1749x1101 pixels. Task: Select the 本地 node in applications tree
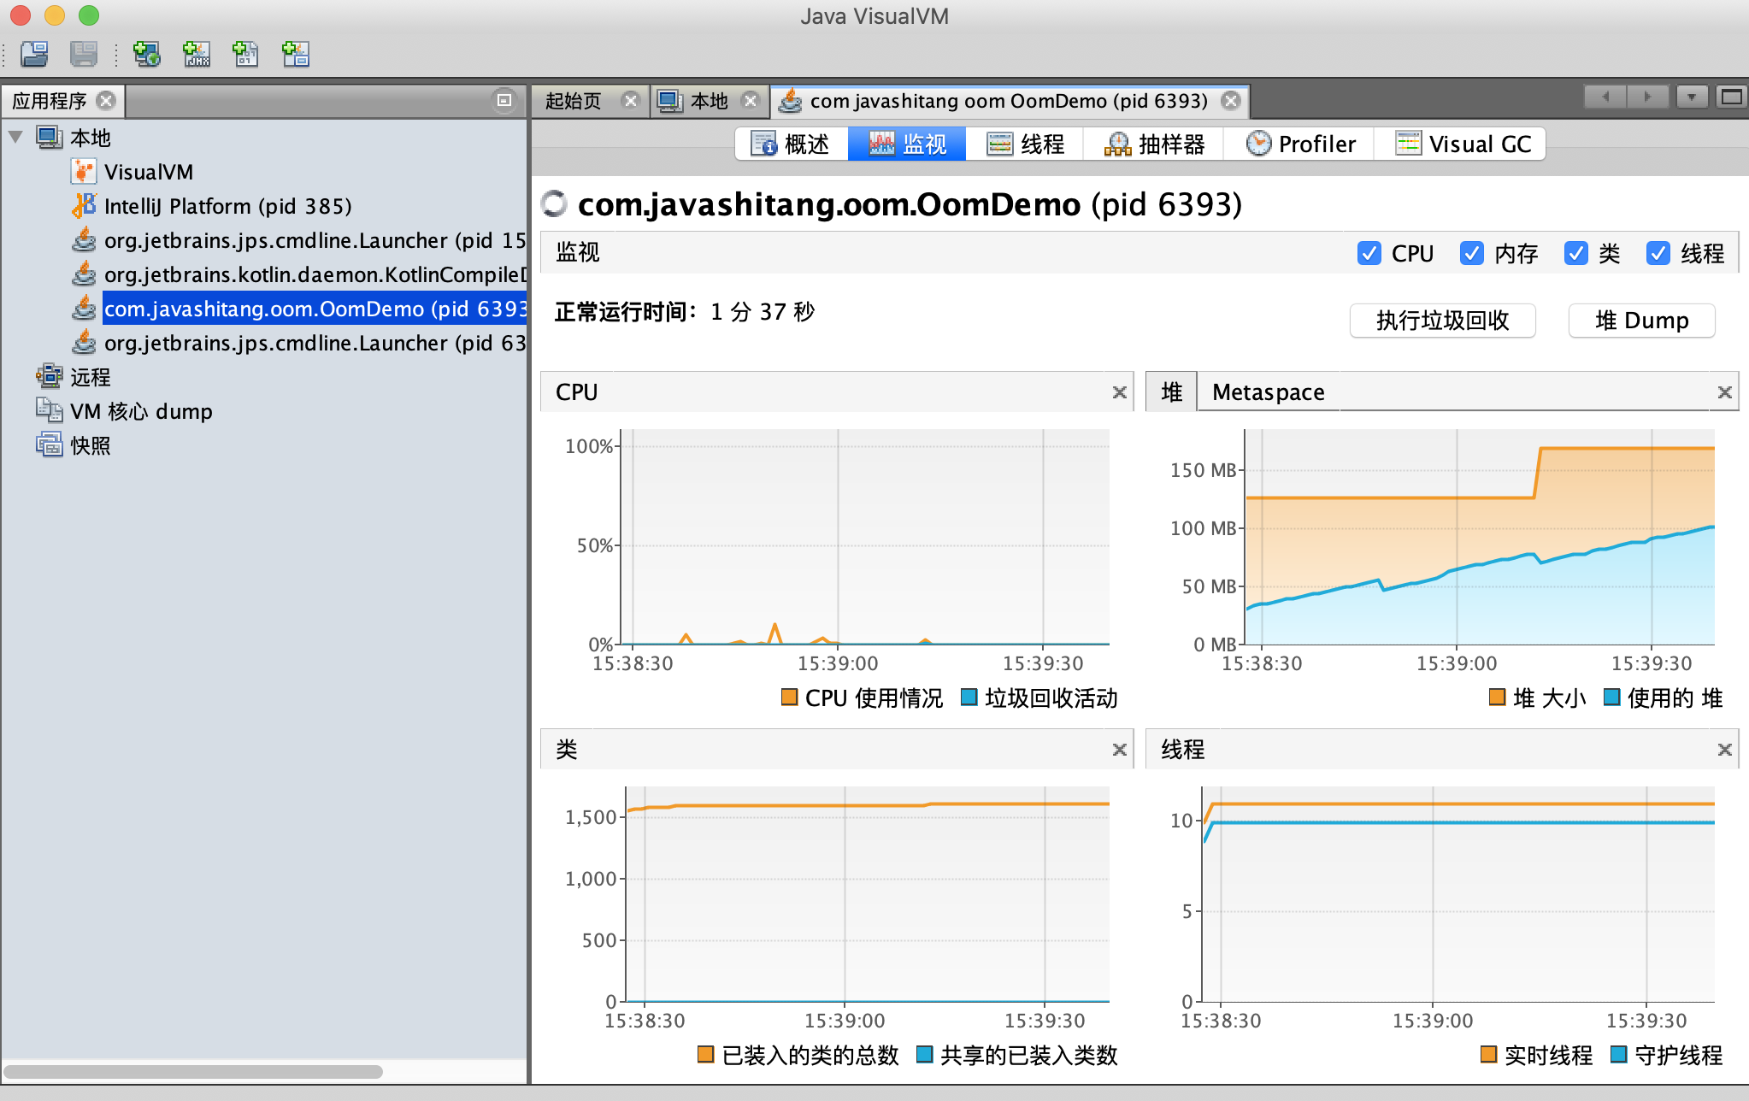[91, 138]
